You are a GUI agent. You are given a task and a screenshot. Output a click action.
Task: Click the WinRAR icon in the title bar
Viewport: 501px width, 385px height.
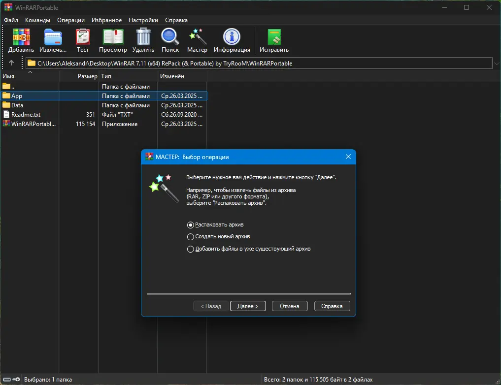coord(8,7)
